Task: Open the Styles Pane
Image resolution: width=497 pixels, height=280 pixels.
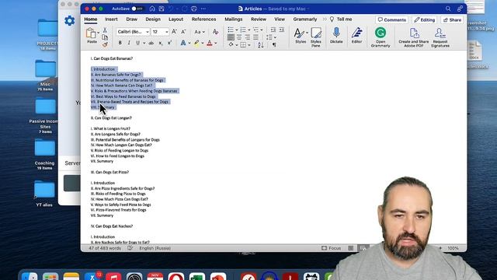Action: click(x=316, y=37)
